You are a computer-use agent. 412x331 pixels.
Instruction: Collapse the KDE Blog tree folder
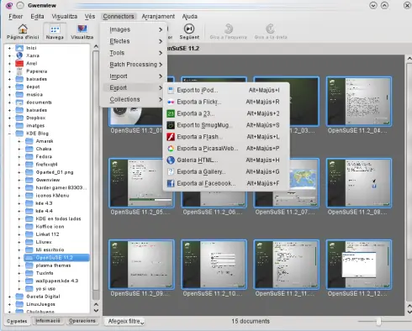[10, 134]
